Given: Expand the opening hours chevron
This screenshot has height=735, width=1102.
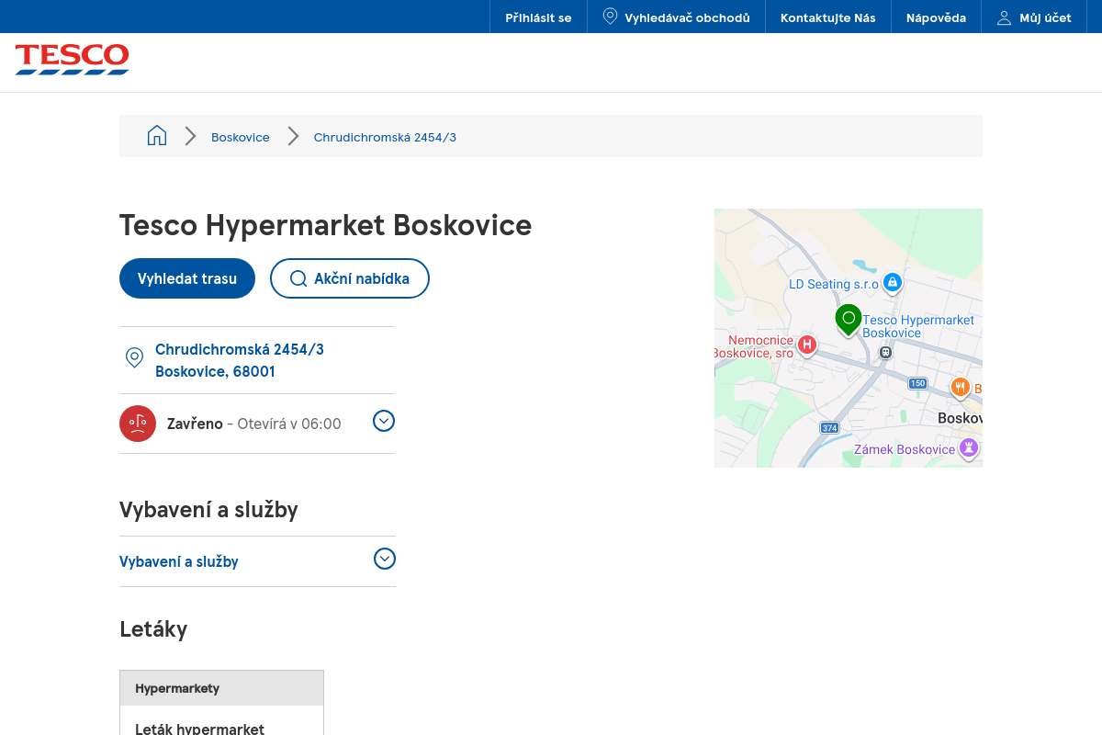Looking at the screenshot, I should tap(384, 421).
